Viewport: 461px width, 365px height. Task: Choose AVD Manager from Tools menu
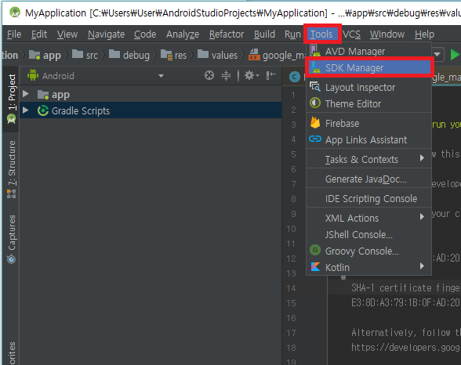tap(368, 52)
